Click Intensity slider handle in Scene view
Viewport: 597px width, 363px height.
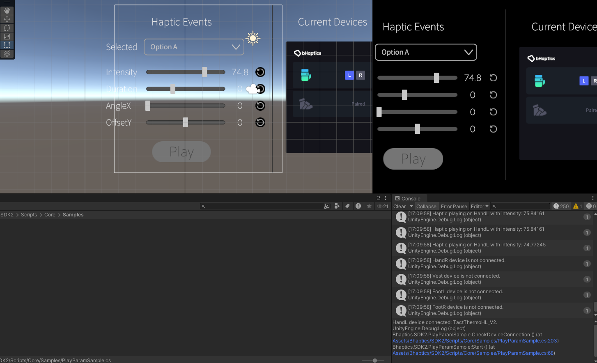[204, 72]
